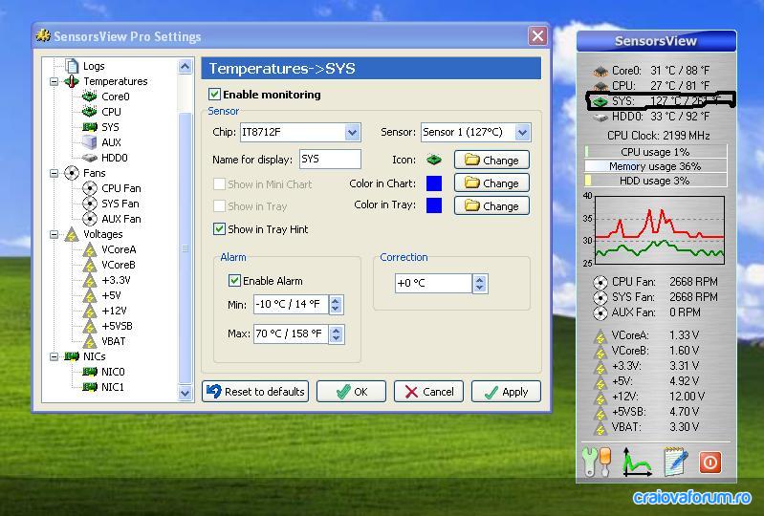
Task: Click the CPU Fan icon in SensorsView panel
Action: pyautogui.click(x=600, y=282)
